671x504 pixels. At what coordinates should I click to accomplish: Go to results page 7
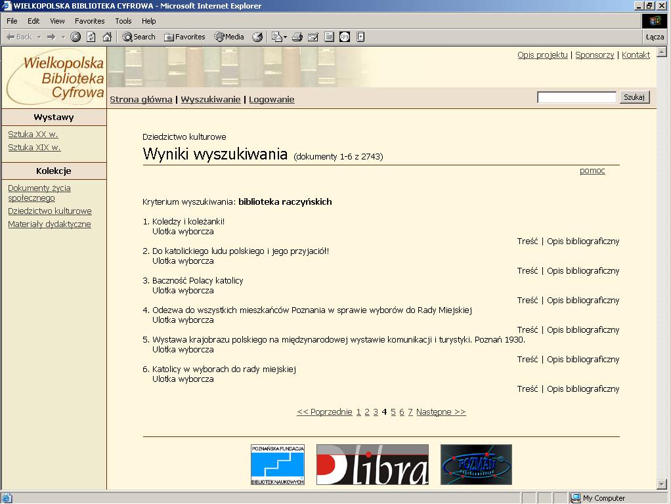(410, 412)
